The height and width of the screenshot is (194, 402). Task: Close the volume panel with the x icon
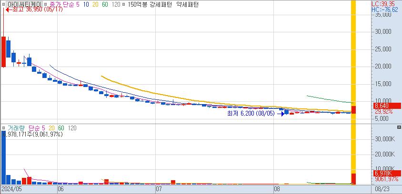point(399,127)
